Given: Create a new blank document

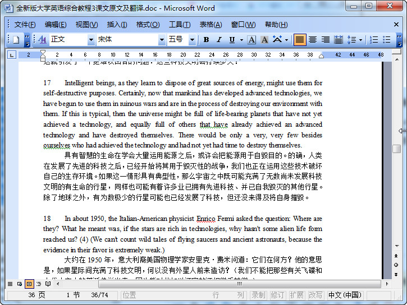Looking at the screenshot, I should coord(16,40).
